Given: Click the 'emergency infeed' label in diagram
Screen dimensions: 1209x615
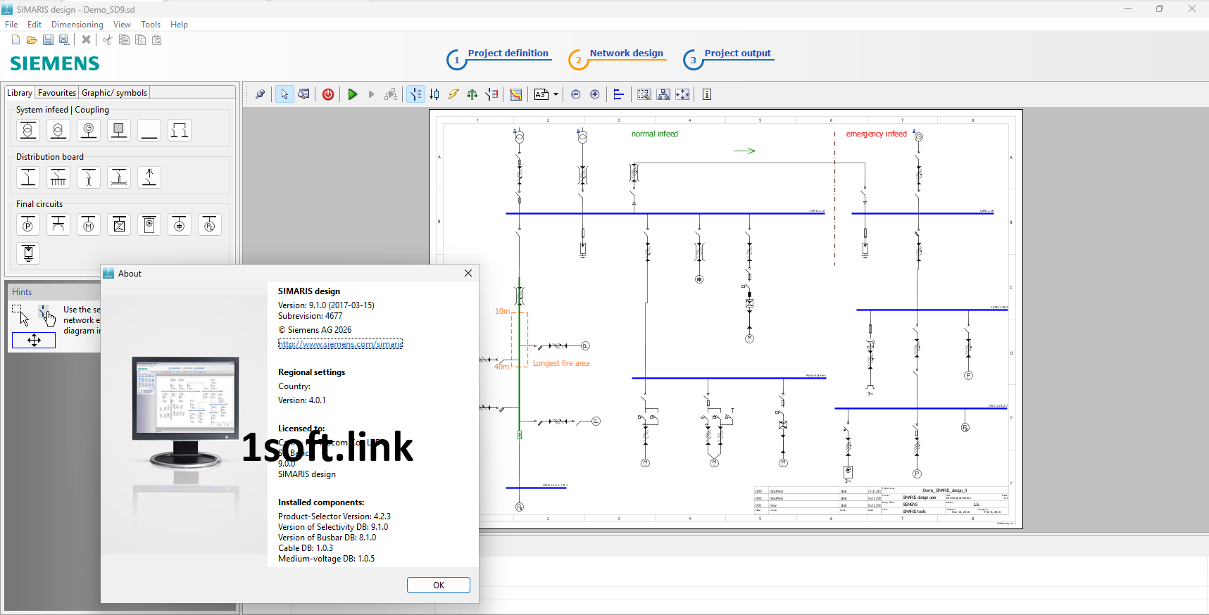Looking at the screenshot, I should 876,134.
